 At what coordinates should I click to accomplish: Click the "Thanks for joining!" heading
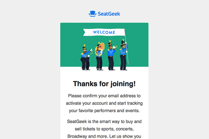[x=104, y=84]
